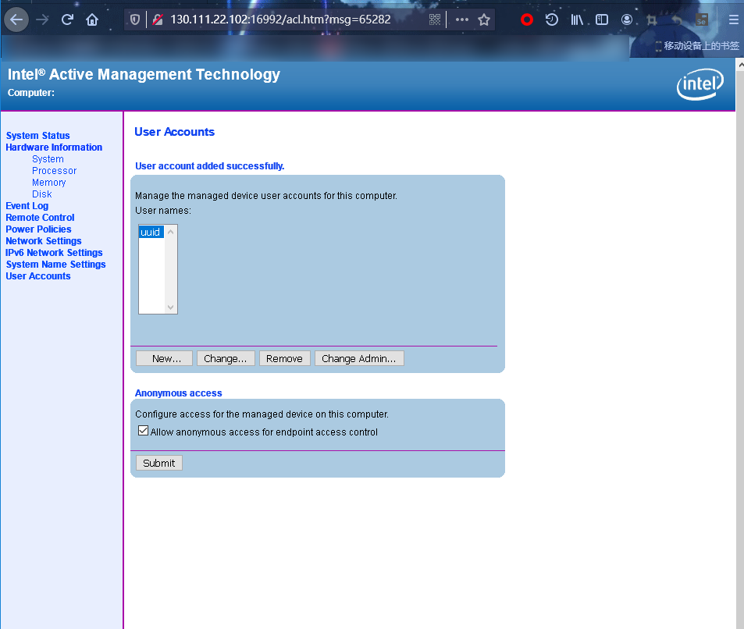Open IPv6 Network Settings page
Screen dimensions: 744x629
coord(54,253)
